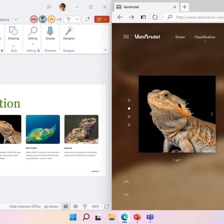Click the FS collaborator avatar
224x224 pixels.
pyautogui.click(x=51, y=19)
